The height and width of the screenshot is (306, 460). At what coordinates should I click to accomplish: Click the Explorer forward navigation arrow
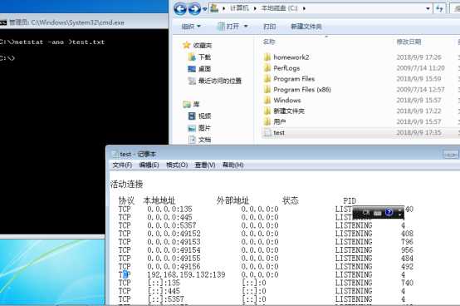point(194,9)
